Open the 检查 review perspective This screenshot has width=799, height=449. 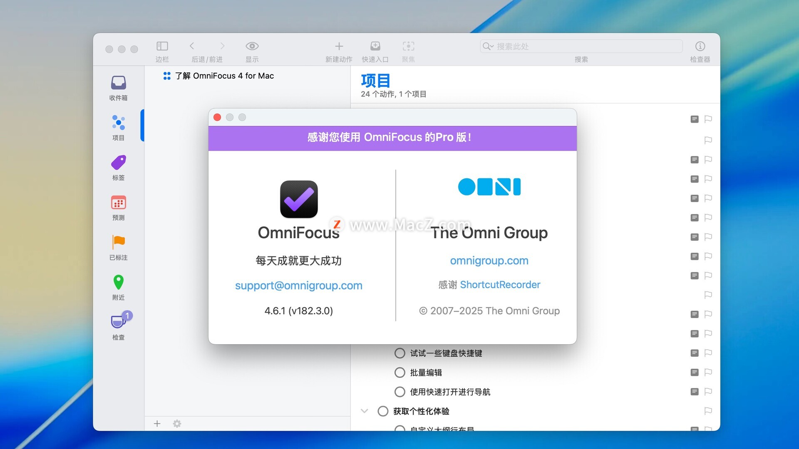pyautogui.click(x=118, y=327)
